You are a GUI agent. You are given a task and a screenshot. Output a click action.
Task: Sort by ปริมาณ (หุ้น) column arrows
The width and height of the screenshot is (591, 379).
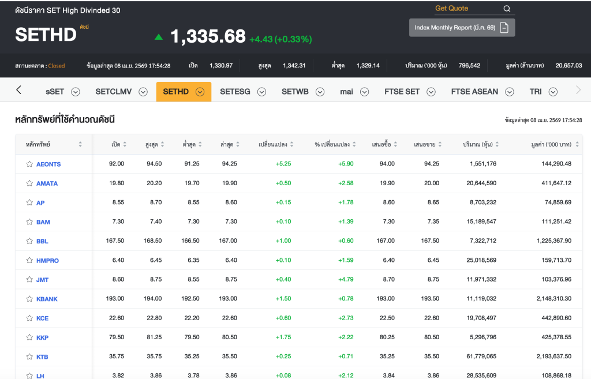497,144
